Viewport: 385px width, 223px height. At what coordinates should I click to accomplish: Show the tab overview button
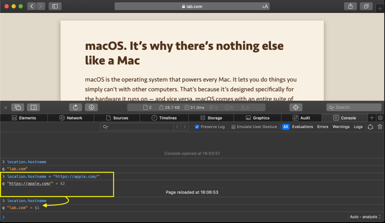pyautogui.click(x=366, y=6)
